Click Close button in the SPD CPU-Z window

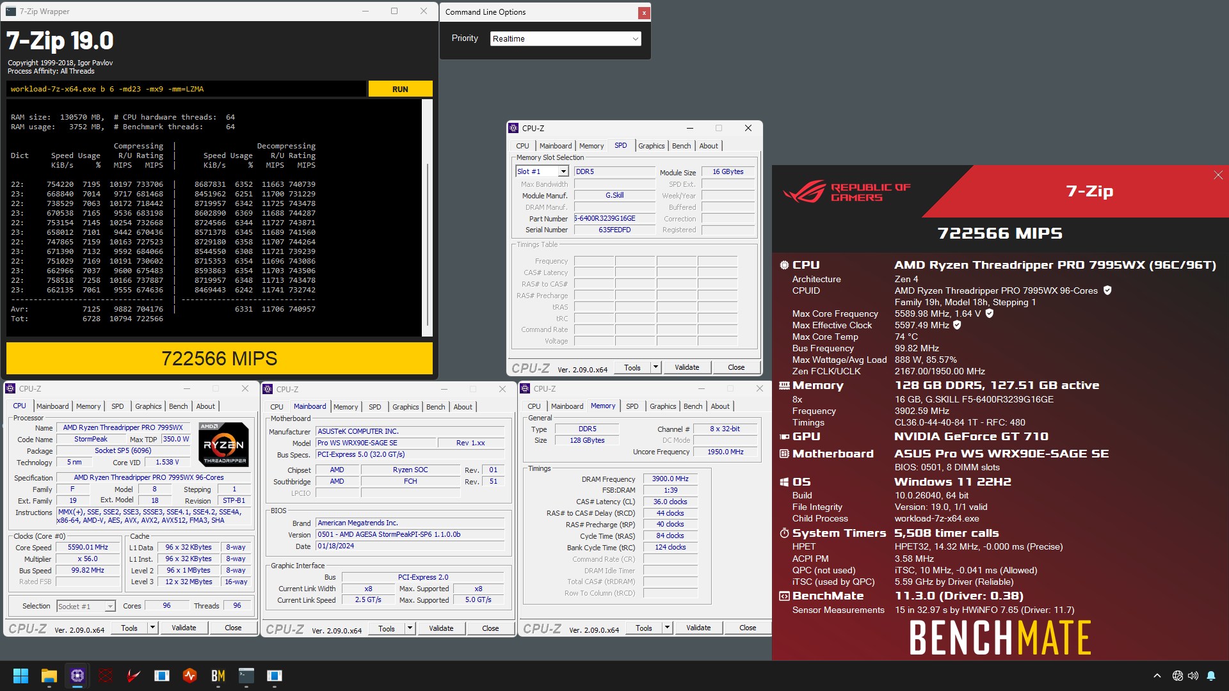click(x=736, y=367)
